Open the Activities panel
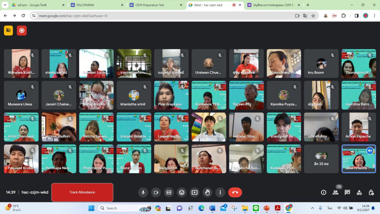The width and height of the screenshot is (380, 214). click(x=359, y=192)
